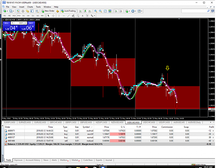Toggle the AutoTrading button

click(x=68, y=11)
